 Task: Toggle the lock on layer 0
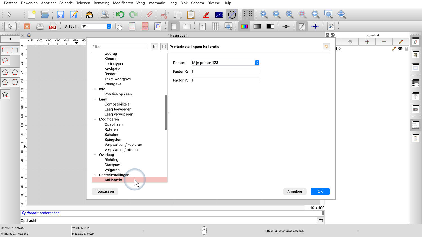pos(406,49)
